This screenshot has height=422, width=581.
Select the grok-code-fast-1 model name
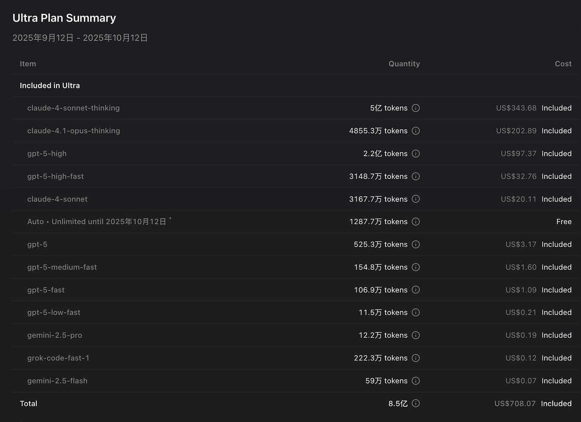[58, 358]
